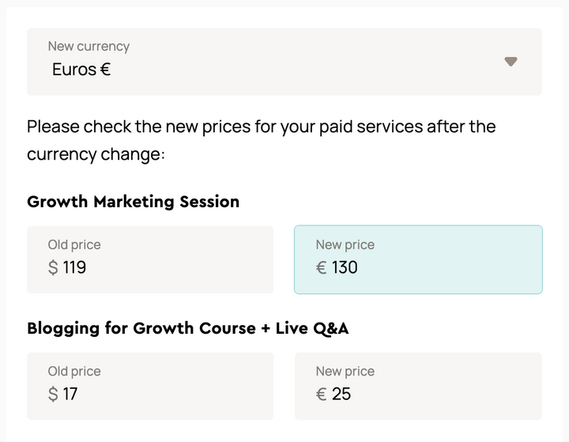This screenshot has width=569, height=442.
Task: Click the euro symbol before 25
Action: tap(321, 395)
